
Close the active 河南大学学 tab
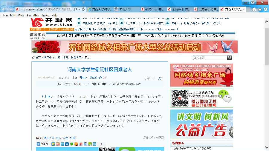pos(244,9)
